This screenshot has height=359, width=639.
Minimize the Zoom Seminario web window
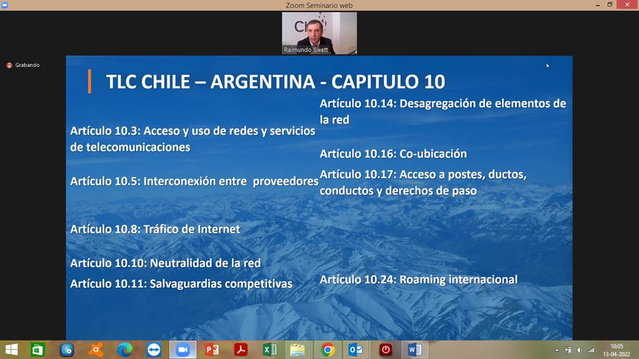coord(597,5)
